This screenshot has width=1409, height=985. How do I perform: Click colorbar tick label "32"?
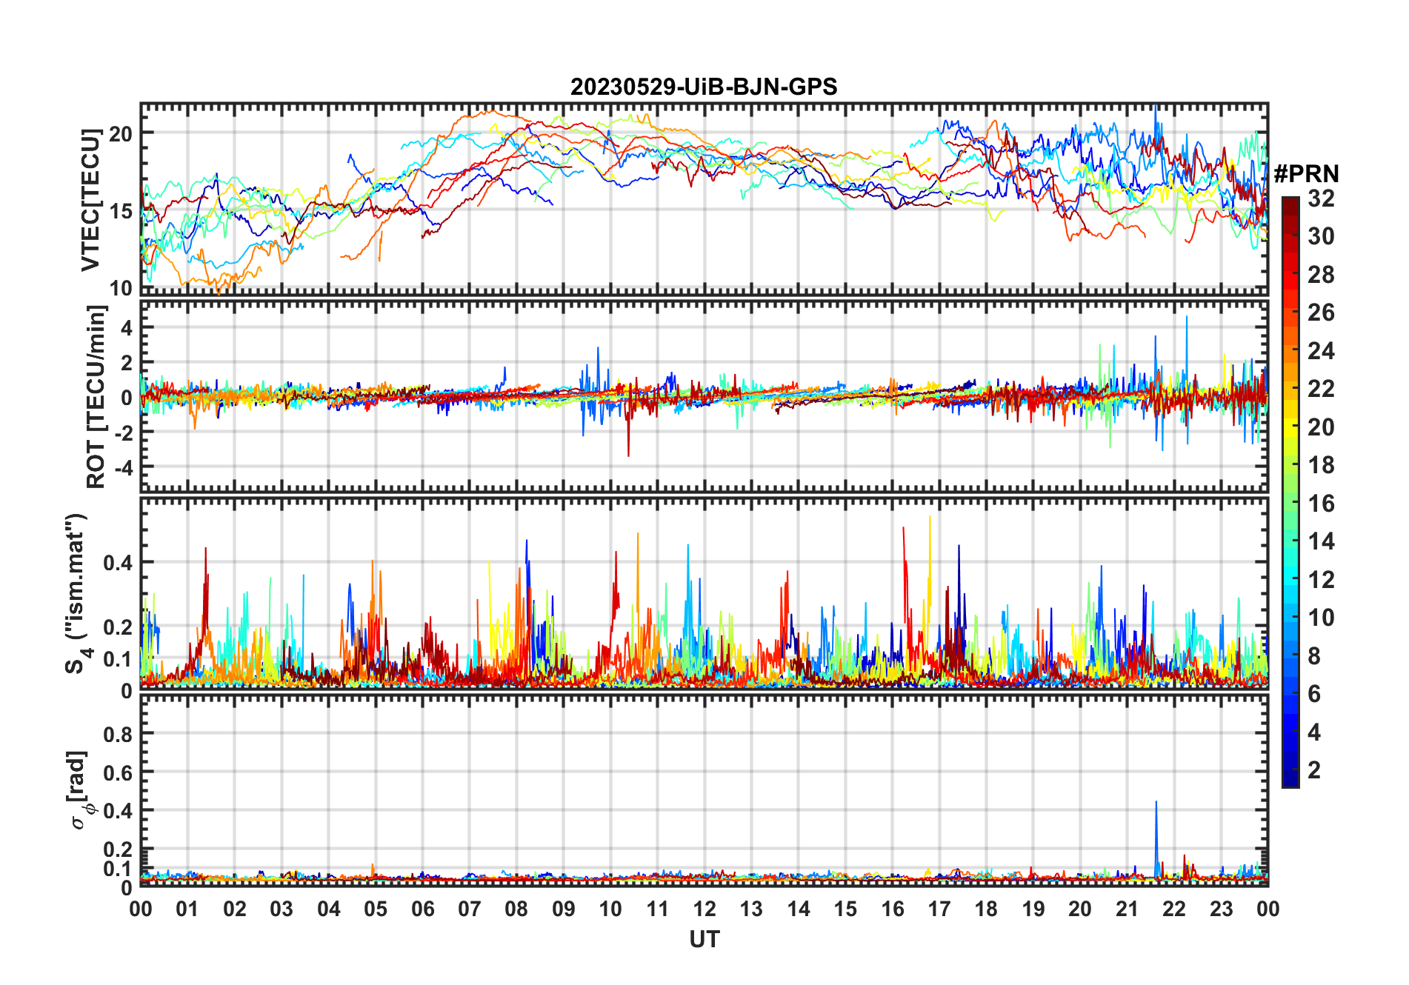click(1321, 198)
